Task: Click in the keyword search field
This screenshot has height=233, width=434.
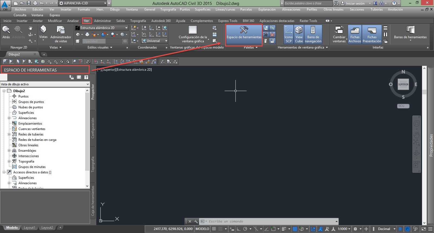Action: tap(308, 3)
